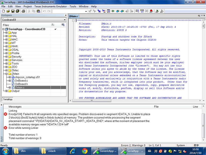Click the Toggle Bookmark green icon
This screenshot has width=206, height=155.
tap(113, 11)
